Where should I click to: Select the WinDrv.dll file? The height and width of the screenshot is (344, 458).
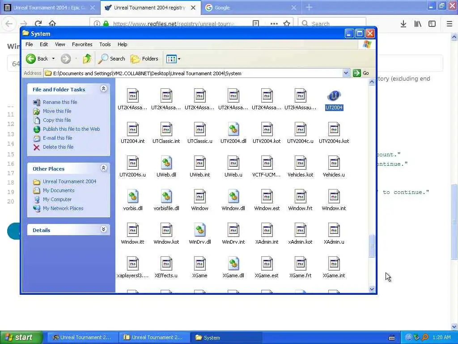pyautogui.click(x=200, y=230)
